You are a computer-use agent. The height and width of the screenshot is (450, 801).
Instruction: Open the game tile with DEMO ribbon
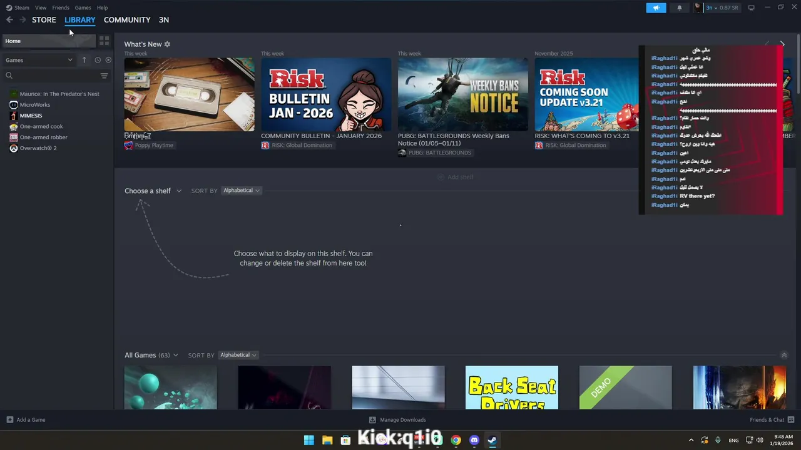[x=626, y=387]
